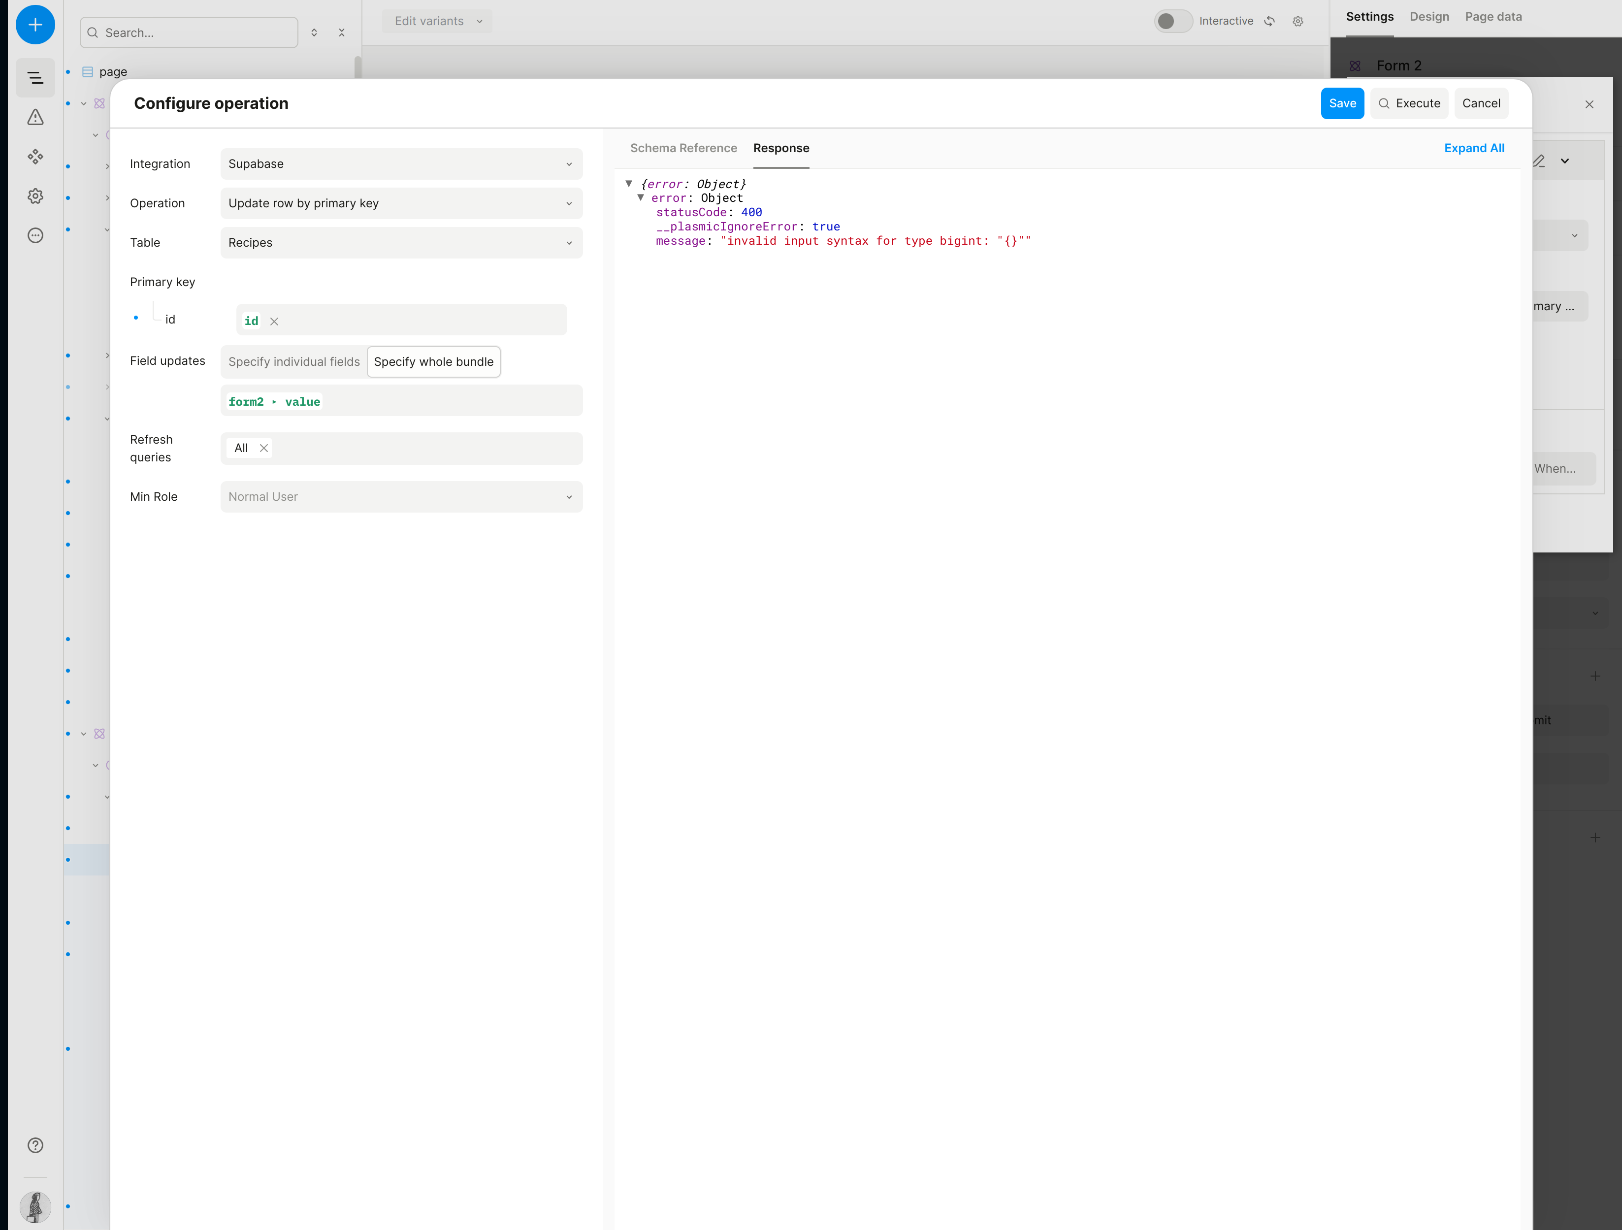Open the Table Recipes dropdown
The width and height of the screenshot is (1622, 1230).
[x=401, y=243]
